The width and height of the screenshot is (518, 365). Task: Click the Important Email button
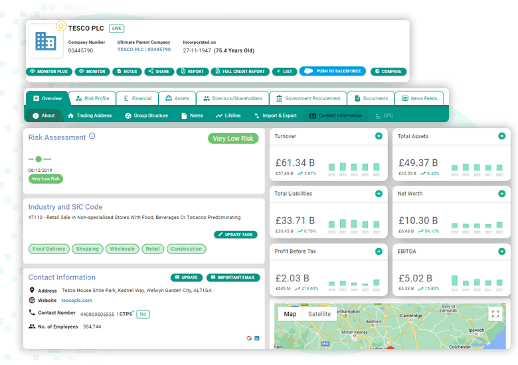pyautogui.click(x=233, y=277)
